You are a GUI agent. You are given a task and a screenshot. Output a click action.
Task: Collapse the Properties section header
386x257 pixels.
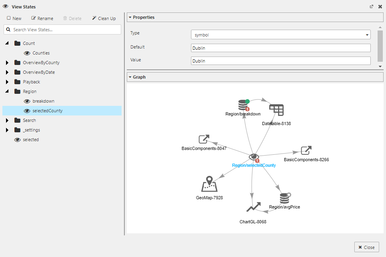[130, 17]
